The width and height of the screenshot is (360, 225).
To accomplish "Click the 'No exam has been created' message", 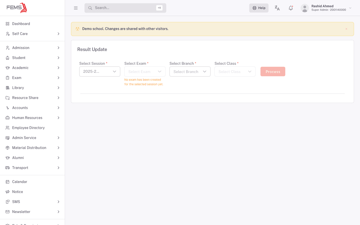I will coord(144,82).
